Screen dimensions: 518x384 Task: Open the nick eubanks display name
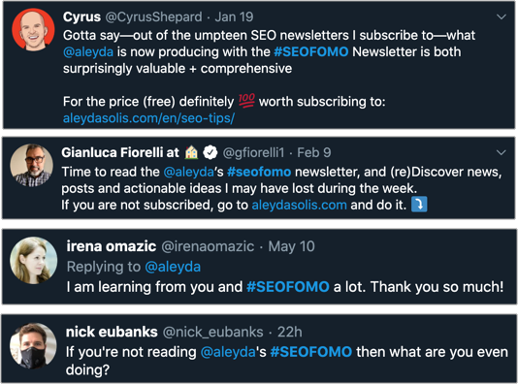coord(112,332)
